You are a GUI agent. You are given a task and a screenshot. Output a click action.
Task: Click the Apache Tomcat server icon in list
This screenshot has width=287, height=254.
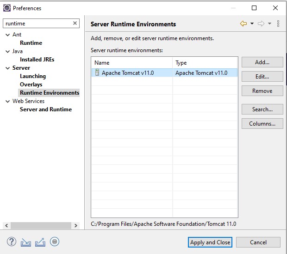click(x=97, y=73)
